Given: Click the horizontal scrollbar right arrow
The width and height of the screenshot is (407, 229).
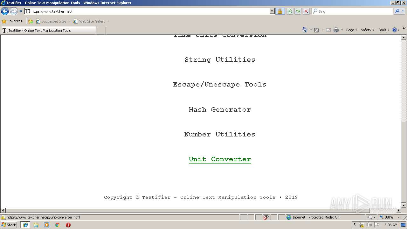Looking at the screenshot, I should coord(399,211).
